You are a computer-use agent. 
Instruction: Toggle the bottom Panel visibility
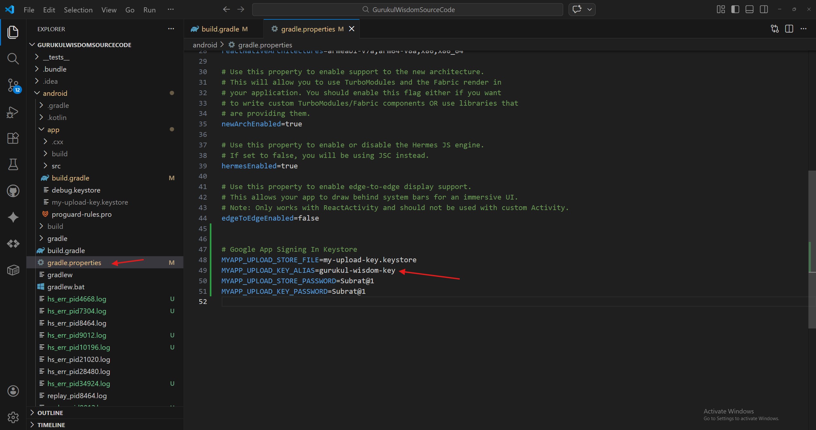coord(749,10)
